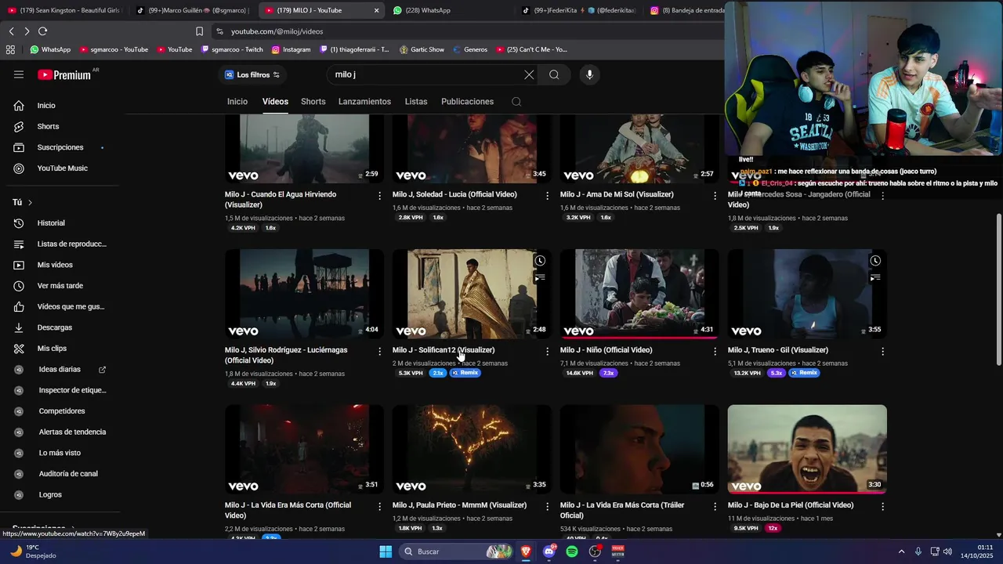Add Trueno - Gil video to queue
The image size is (1003, 564).
click(875, 277)
